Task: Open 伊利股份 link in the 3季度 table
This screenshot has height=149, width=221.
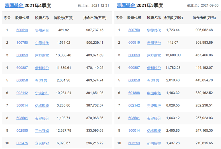Action: point(154,68)
